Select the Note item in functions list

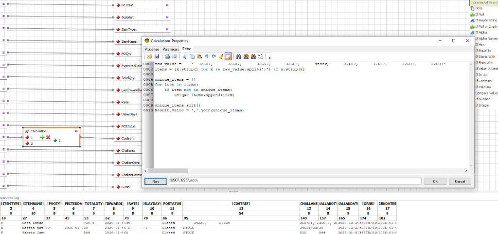[479, 8]
